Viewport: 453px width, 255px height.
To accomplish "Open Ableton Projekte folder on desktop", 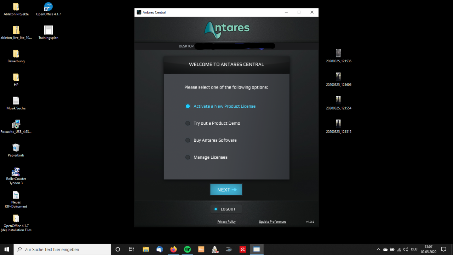I will pos(16,9).
